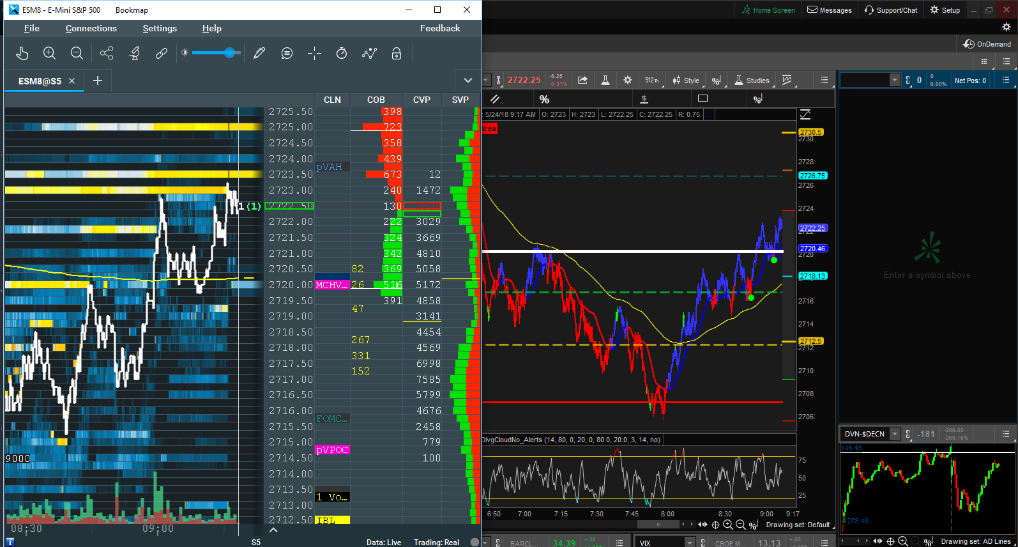This screenshot has height=547, width=1018.
Task: Open list menu in DVN-$DECN panel
Action: 1006,434
